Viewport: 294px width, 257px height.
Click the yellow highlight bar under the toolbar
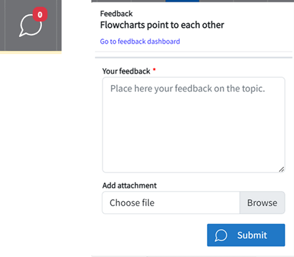coord(31,52)
